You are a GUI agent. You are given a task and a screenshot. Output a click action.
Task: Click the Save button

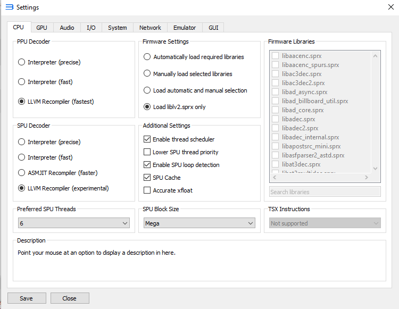click(27, 298)
